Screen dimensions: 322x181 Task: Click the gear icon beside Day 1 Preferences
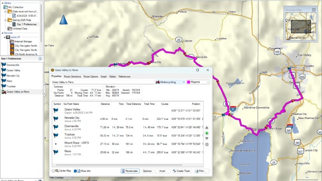click(40, 59)
